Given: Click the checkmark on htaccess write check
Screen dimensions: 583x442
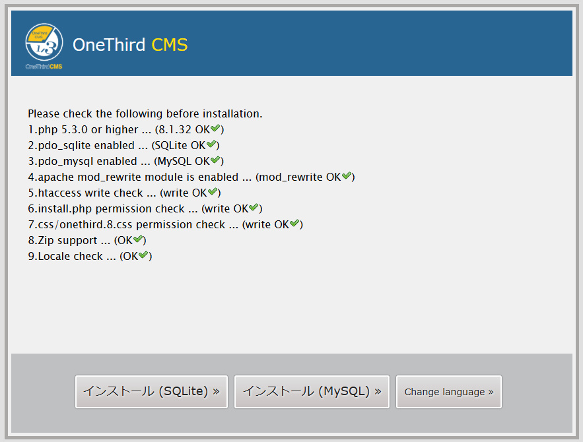Looking at the screenshot, I should click(x=213, y=193).
